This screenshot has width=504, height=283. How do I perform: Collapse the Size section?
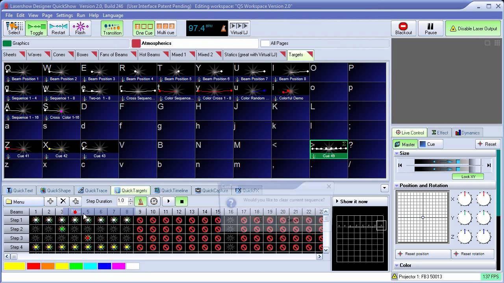coord(397,153)
